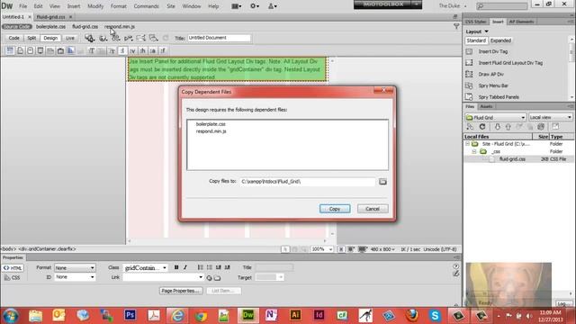576x324 pixels.
Task: Click the Synchronize files icon
Action: point(541,127)
